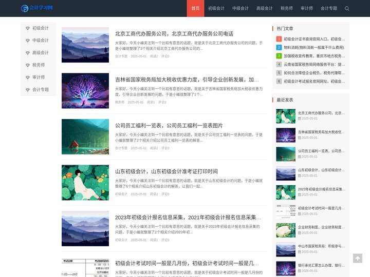Click the 会计学习网 site logo

point(37,8)
